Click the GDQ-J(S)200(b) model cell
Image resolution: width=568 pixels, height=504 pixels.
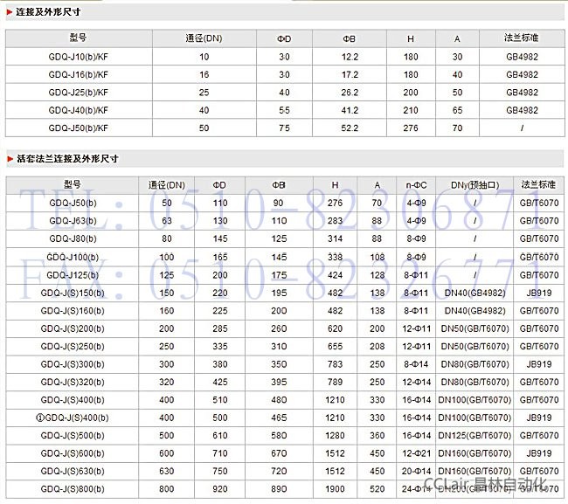click(x=73, y=328)
